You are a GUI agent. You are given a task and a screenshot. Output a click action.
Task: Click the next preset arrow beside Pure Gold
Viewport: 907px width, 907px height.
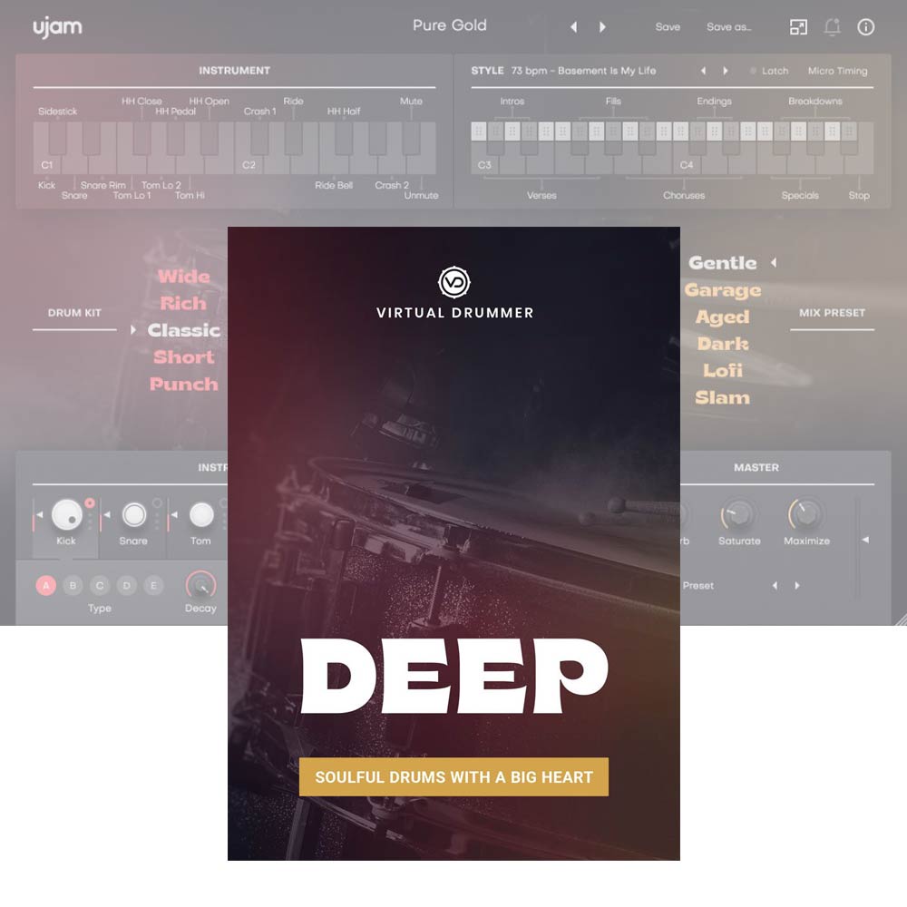[601, 27]
